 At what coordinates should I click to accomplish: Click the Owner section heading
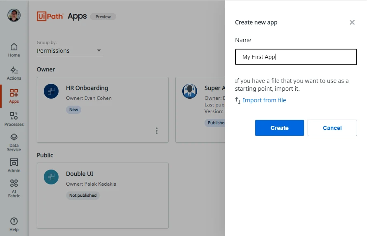point(46,69)
